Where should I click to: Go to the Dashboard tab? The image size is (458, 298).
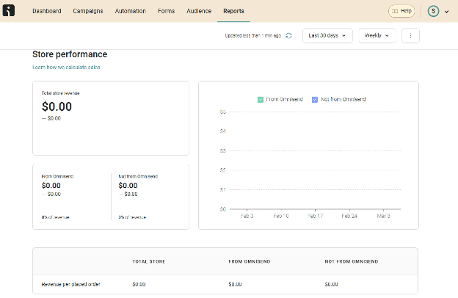pos(47,11)
